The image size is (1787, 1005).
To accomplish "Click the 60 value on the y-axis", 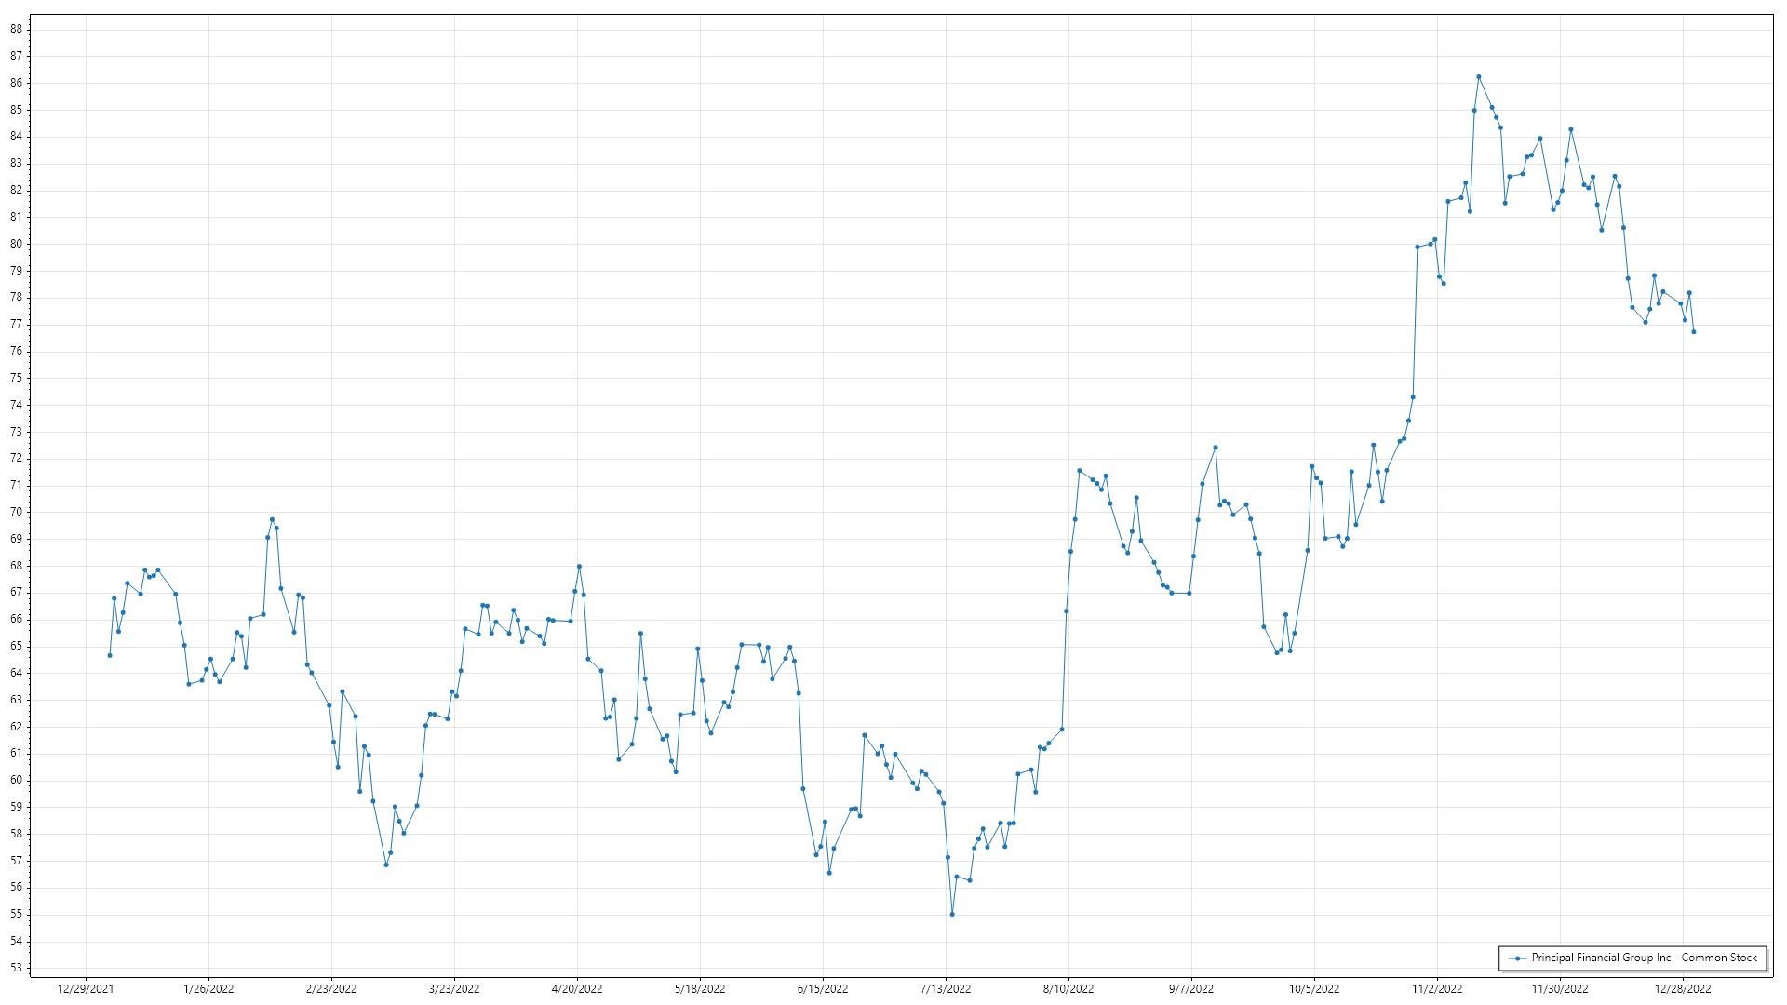I will coord(17,780).
